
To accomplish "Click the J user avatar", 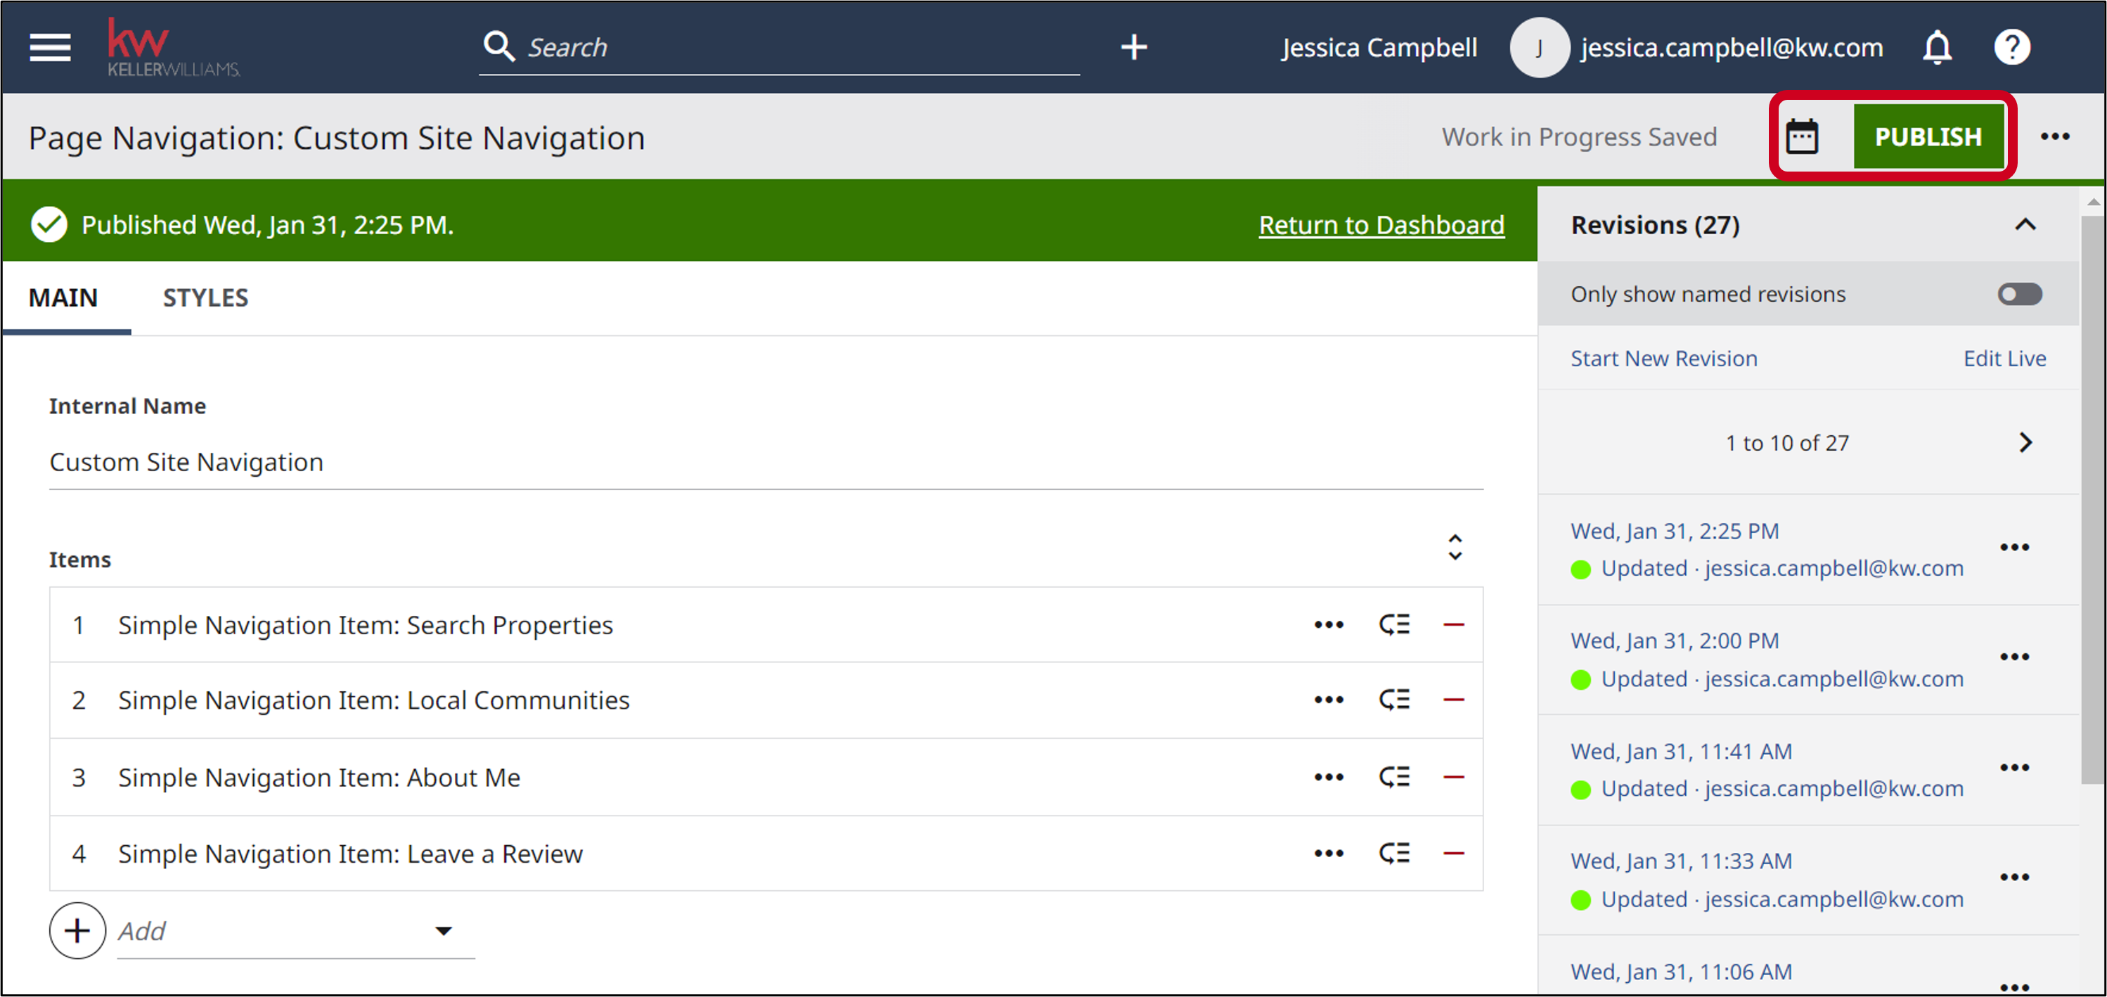I will coord(1538,47).
